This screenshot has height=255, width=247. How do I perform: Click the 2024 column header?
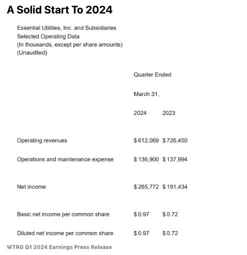140,113
